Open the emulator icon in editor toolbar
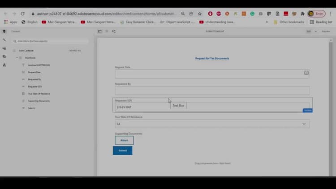This screenshot has width=336, height=189. (x=114, y=31)
